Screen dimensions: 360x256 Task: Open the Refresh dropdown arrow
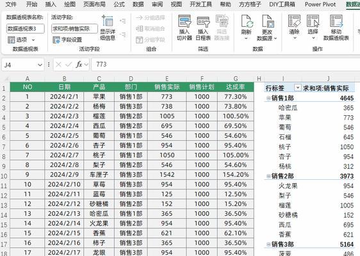pos(247,38)
